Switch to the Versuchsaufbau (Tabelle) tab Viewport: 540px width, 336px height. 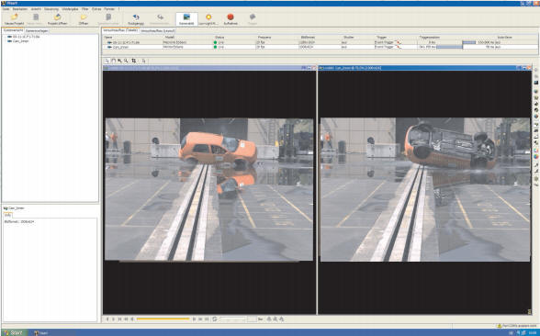[x=121, y=30]
